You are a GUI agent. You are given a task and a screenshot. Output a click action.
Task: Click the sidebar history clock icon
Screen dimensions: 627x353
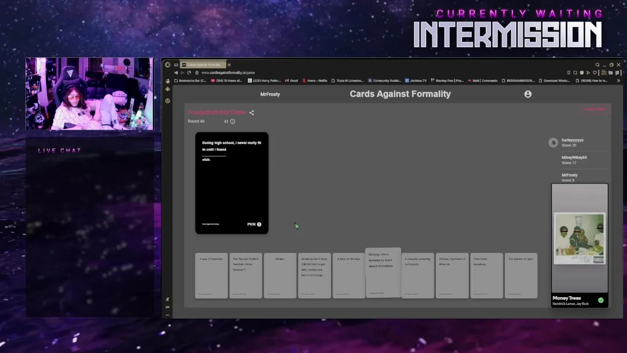coord(168,101)
